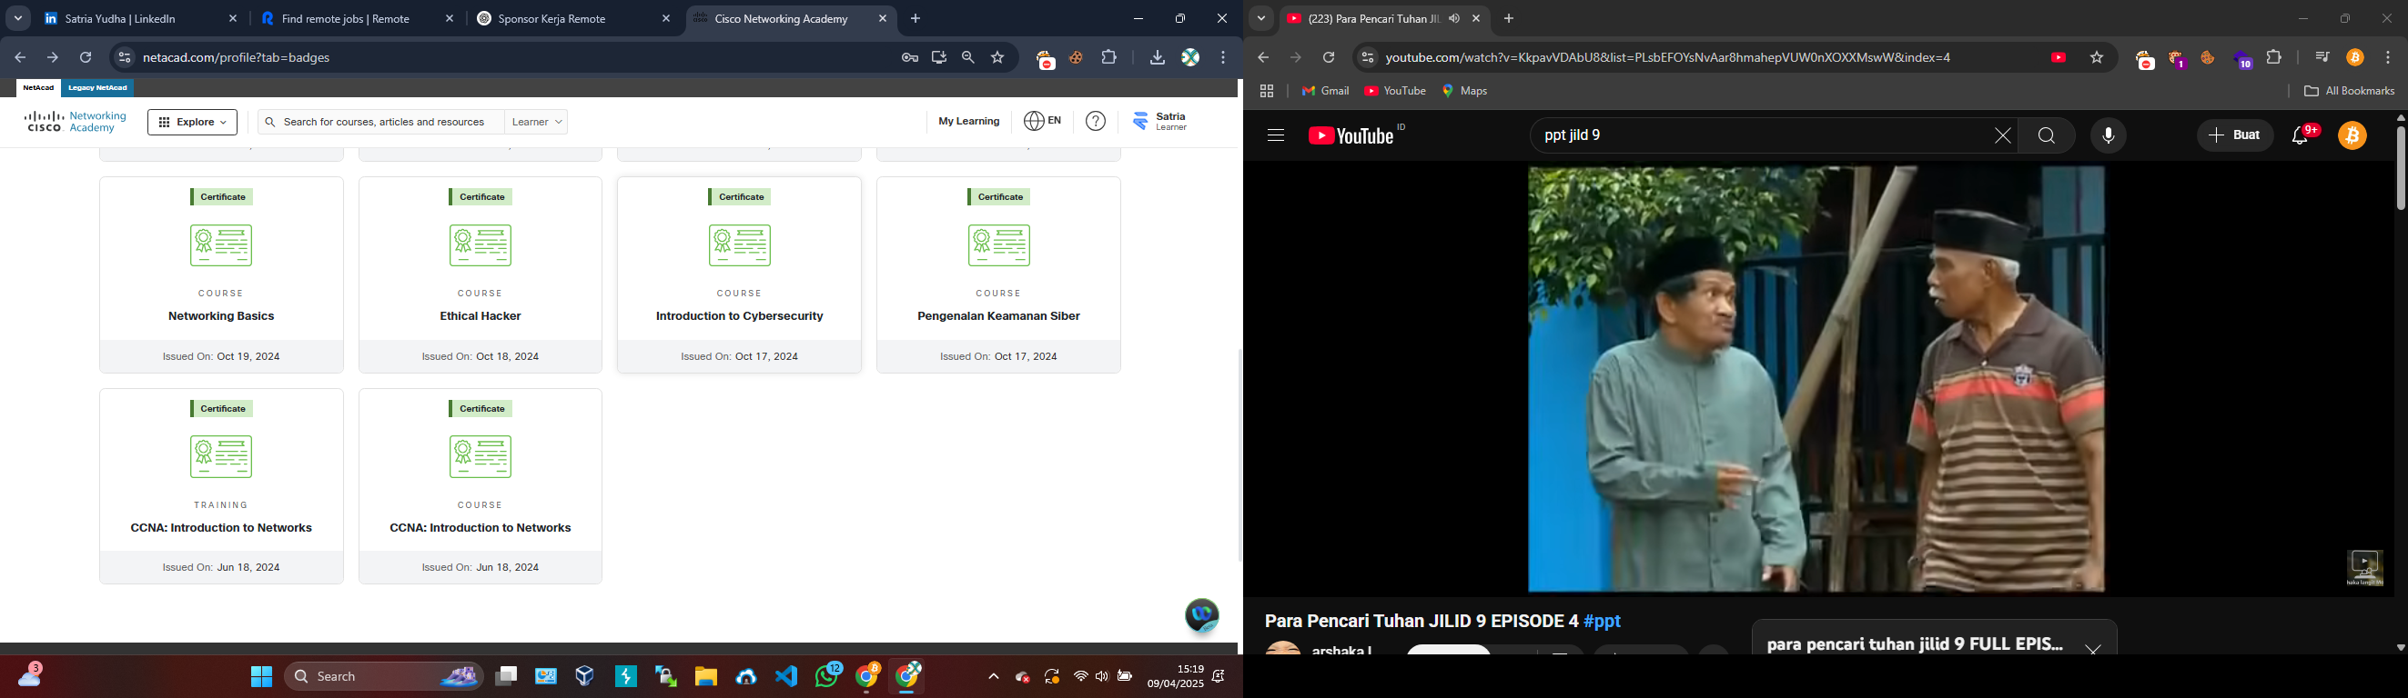Open Windows Start menu
The width and height of the screenshot is (2408, 698).
[x=261, y=676]
